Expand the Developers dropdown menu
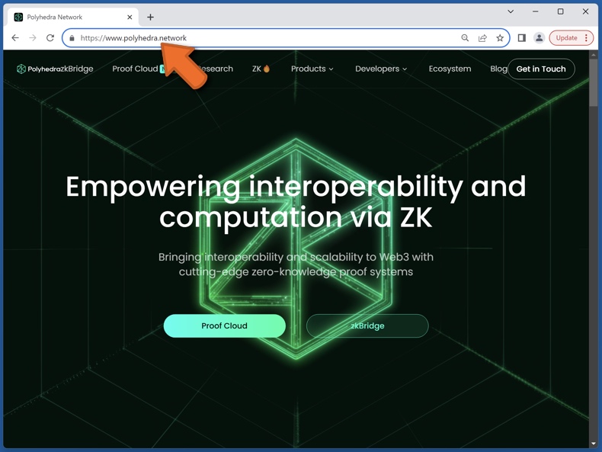This screenshot has width=602, height=452. [x=381, y=69]
